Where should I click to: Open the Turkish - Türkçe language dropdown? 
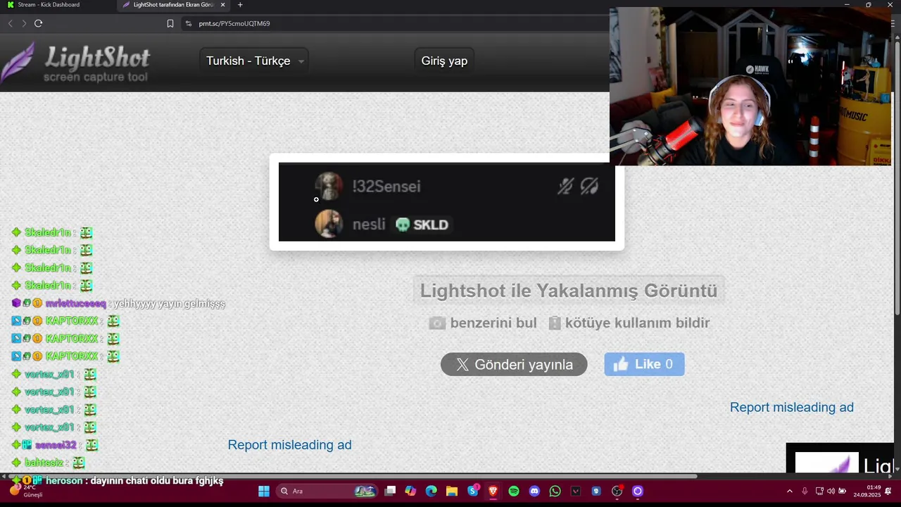pyautogui.click(x=254, y=61)
